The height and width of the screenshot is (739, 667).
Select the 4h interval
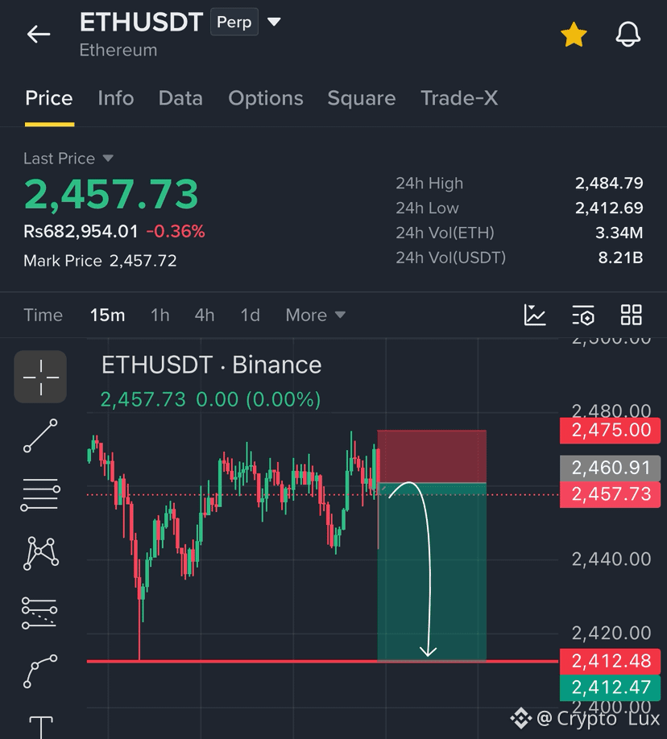[x=205, y=315]
